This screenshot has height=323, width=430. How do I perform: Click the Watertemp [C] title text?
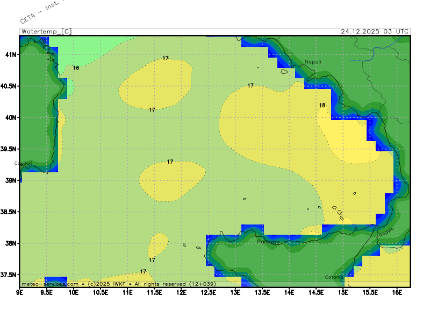point(46,31)
